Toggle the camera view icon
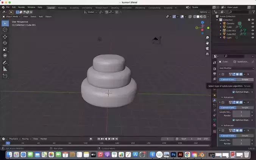The width and height of the screenshot is (256, 160). tap(207, 48)
